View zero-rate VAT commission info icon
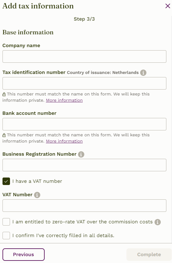 [x=157, y=222]
